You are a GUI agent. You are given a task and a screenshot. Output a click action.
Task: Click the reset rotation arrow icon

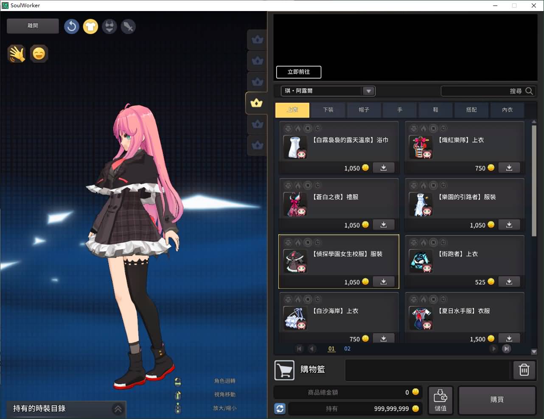[72, 26]
